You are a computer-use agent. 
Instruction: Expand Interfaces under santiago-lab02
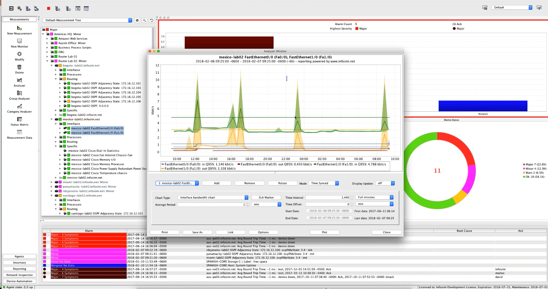click(56, 200)
